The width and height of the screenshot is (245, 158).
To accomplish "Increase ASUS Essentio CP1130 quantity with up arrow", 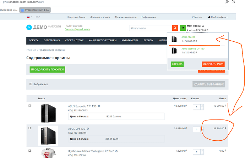I will 202,105.
